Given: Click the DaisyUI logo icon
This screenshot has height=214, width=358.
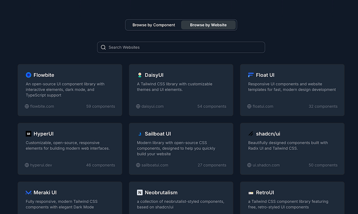Looking at the screenshot, I should pos(140,75).
